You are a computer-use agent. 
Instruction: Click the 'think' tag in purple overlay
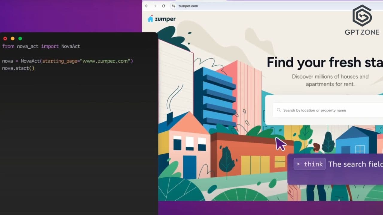(310, 164)
